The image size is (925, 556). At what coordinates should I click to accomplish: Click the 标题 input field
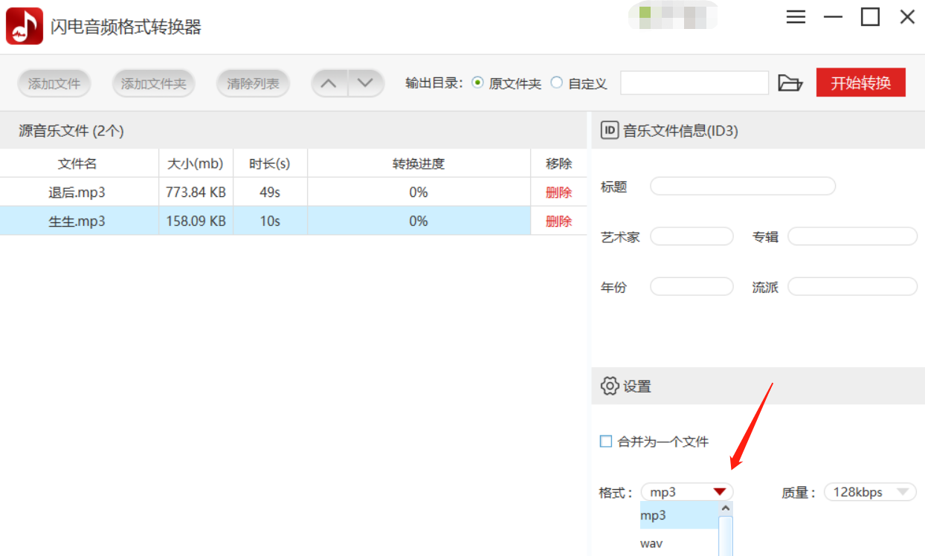point(743,187)
